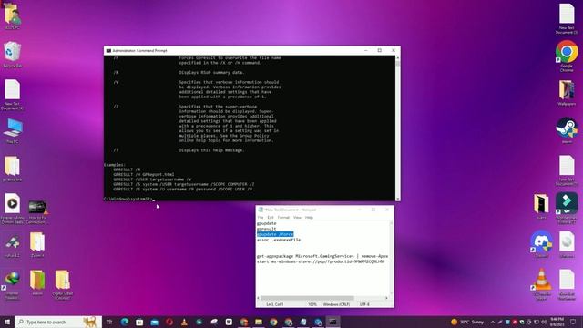This screenshot has height=328, width=583.
Task: Open File Explorer from the taskbar
Action: (259, 322)
